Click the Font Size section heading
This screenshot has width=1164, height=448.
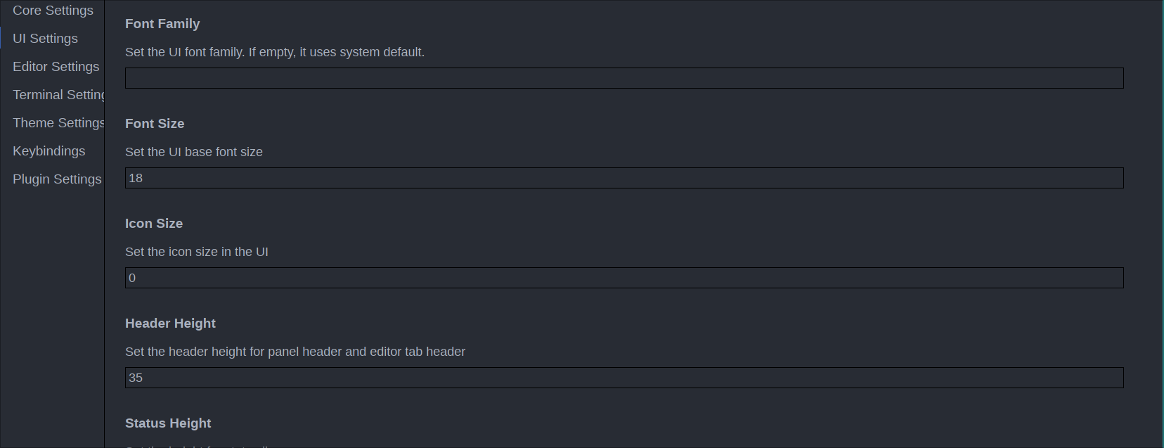click(x=155, y=123)
